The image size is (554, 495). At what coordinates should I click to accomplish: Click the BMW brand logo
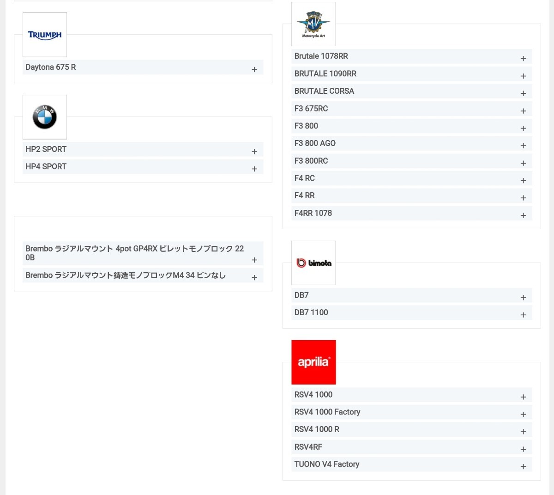(x=45, y=117)
